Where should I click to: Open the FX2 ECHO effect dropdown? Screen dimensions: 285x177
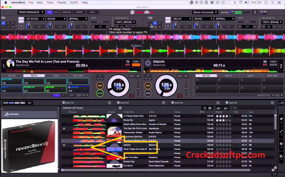point(203,19)
